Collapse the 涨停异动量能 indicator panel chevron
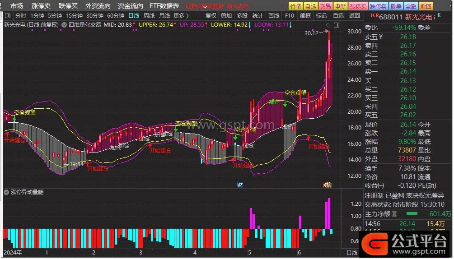The width and height of the screenshot is (454, 259). tap(6, 192)
